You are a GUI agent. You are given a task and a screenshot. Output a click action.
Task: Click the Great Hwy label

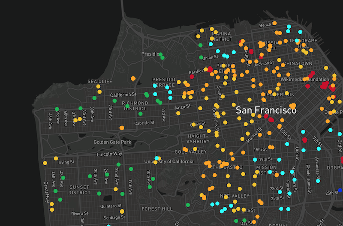(46, 192)
